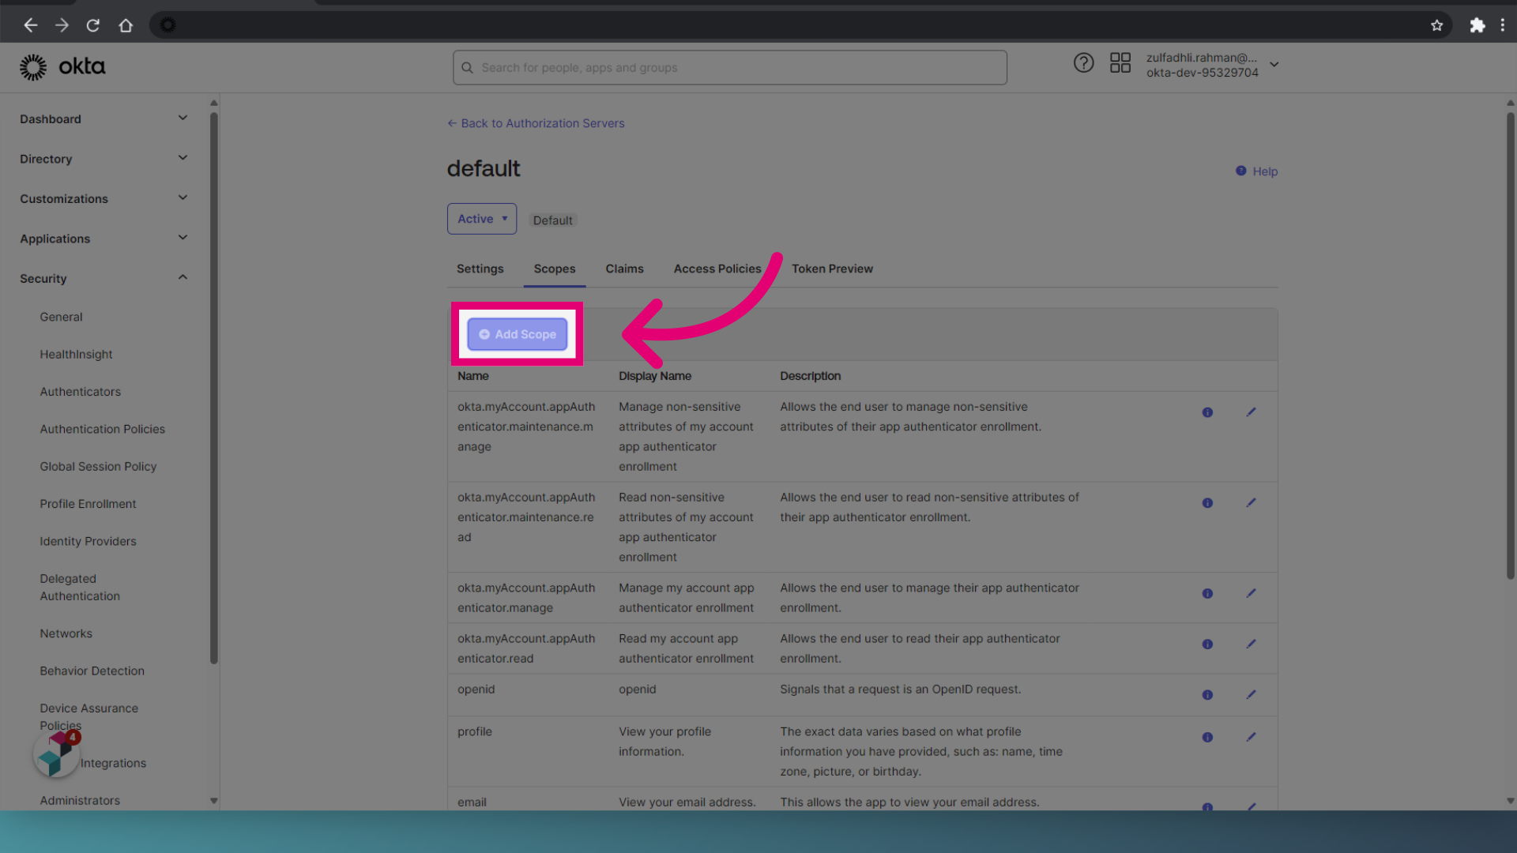Click the sidebar vertical scrollbar
This screenshot has height=853, width=1517.
click(213, 387)
